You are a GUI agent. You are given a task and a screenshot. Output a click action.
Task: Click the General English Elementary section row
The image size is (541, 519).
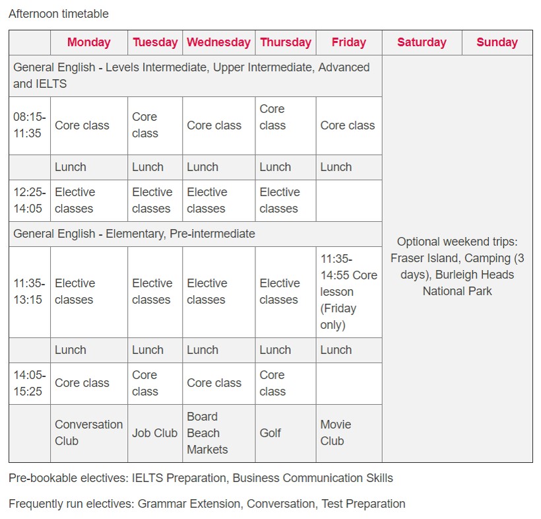pos(196,234)
